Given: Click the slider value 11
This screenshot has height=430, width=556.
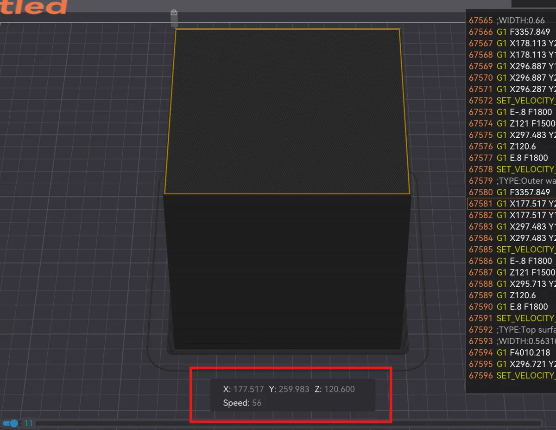Looking at the screenshot, I should tap(29, 423).
